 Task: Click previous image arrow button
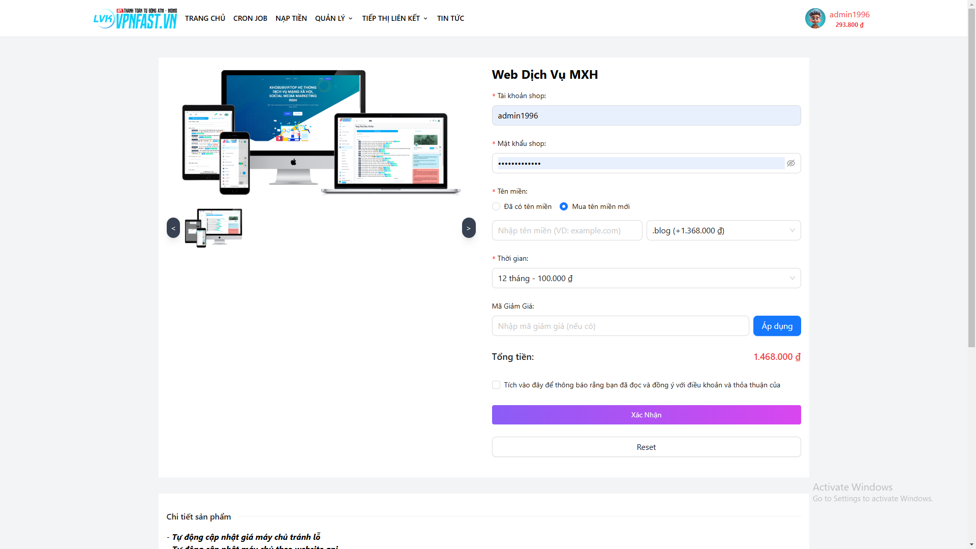[173, 228]
